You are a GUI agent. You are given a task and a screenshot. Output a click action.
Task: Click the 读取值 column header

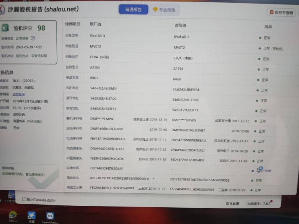coord(180,25)
